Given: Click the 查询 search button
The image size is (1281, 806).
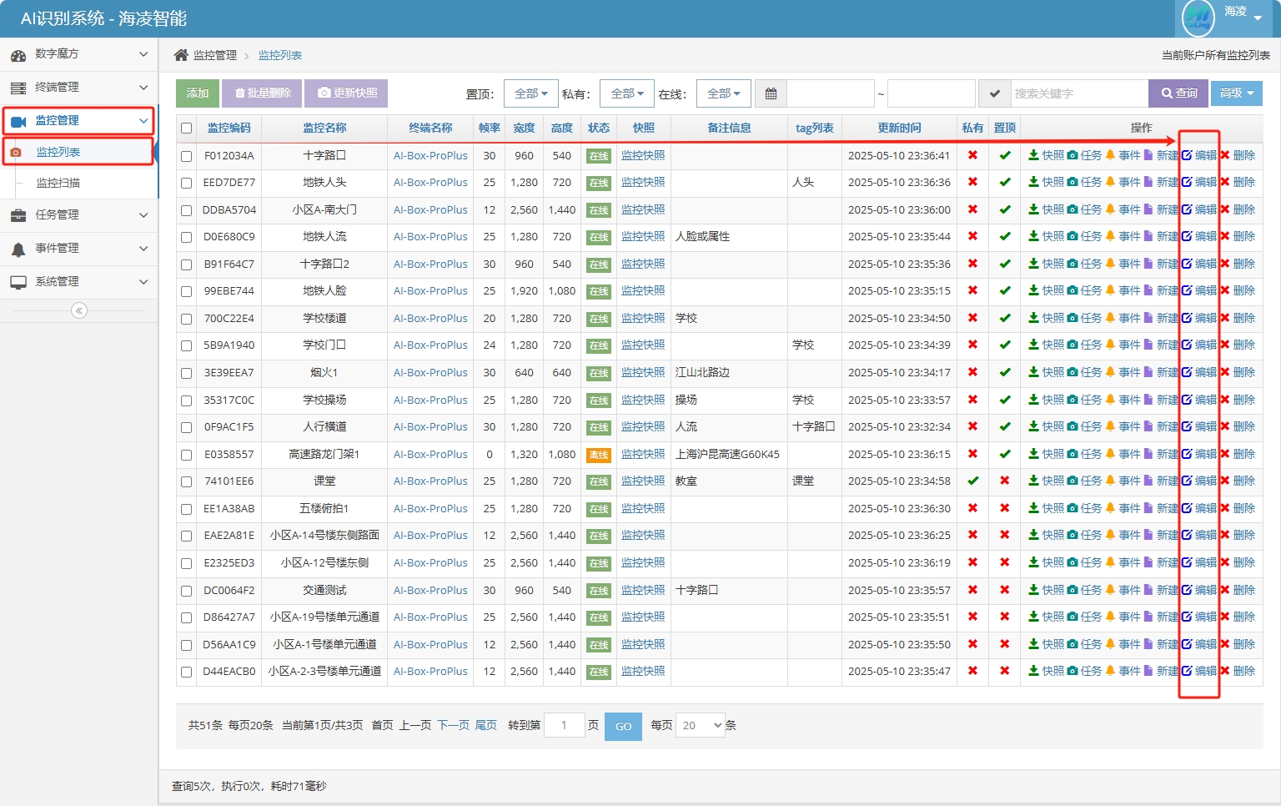Looking at the screenshot, I should point(1179,93).
